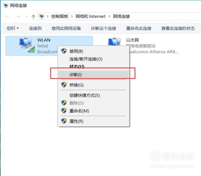
Task: Open the 组织 dropdown menu
Action: pyautogui.click(x=13, y=28)
